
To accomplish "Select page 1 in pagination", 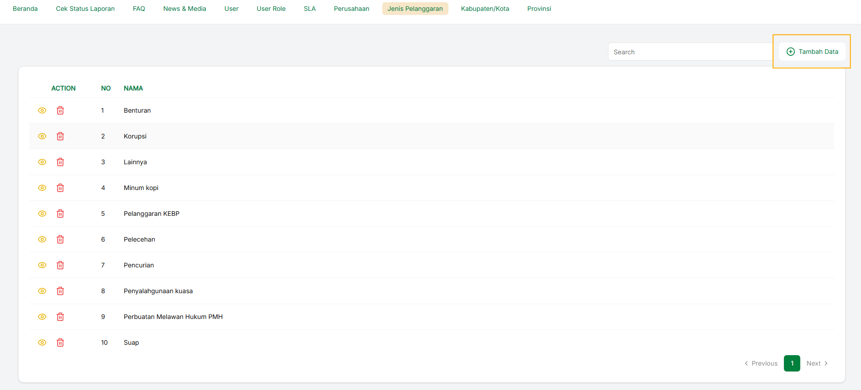I will coord(792,363).
